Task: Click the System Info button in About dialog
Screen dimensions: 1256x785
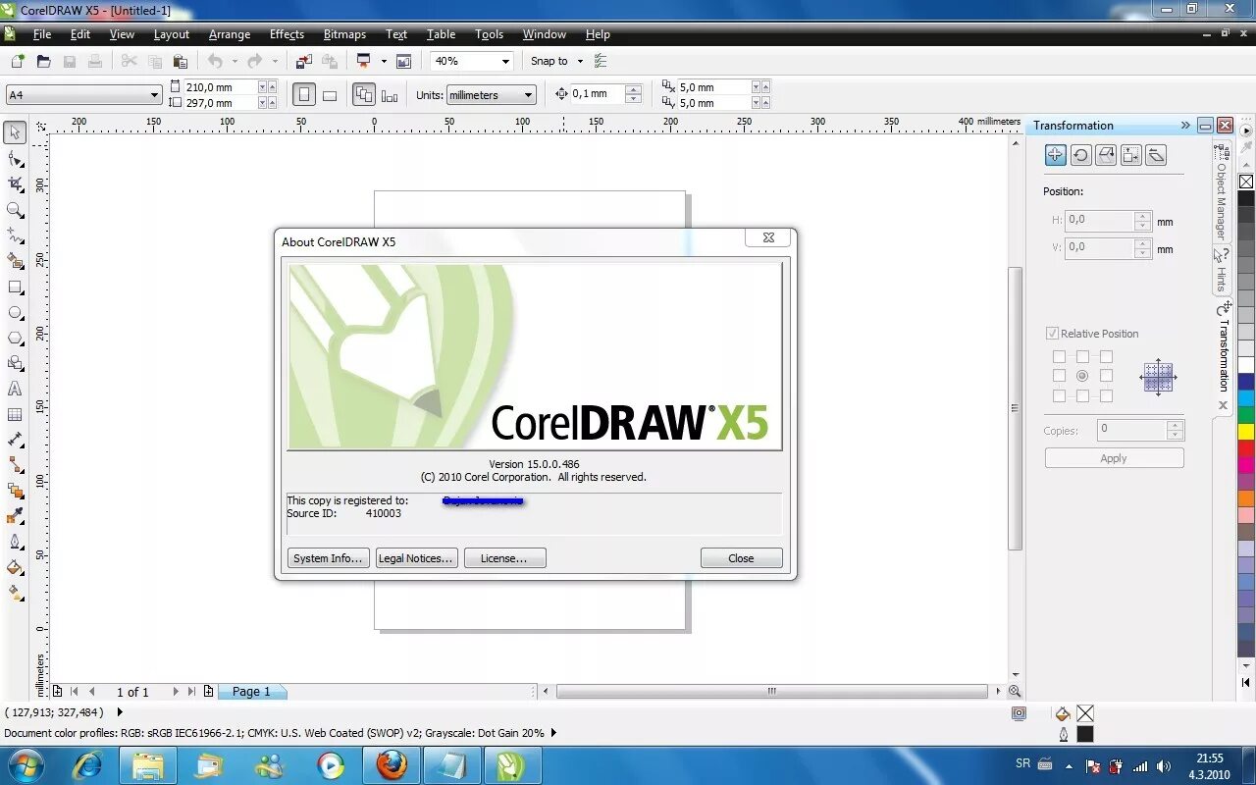Action: (x=328, y=557)
